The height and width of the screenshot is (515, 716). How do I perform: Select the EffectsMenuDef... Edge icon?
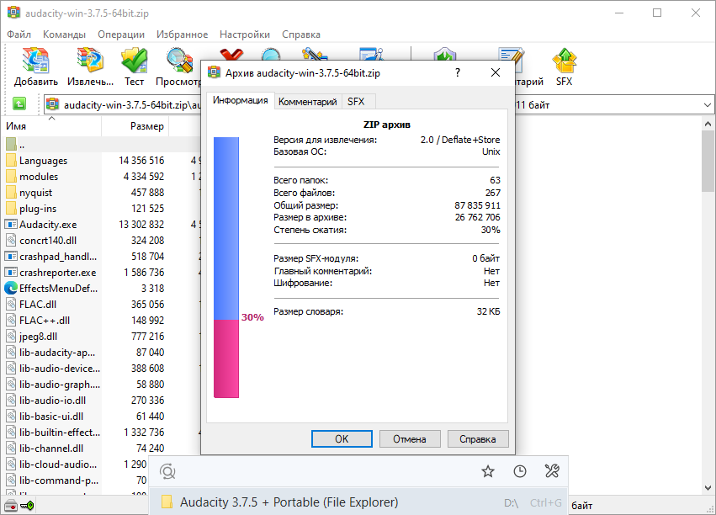[x=11, y=288]
